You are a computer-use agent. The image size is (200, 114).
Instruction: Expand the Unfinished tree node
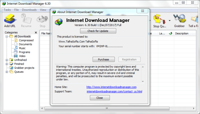coord(7,60)
